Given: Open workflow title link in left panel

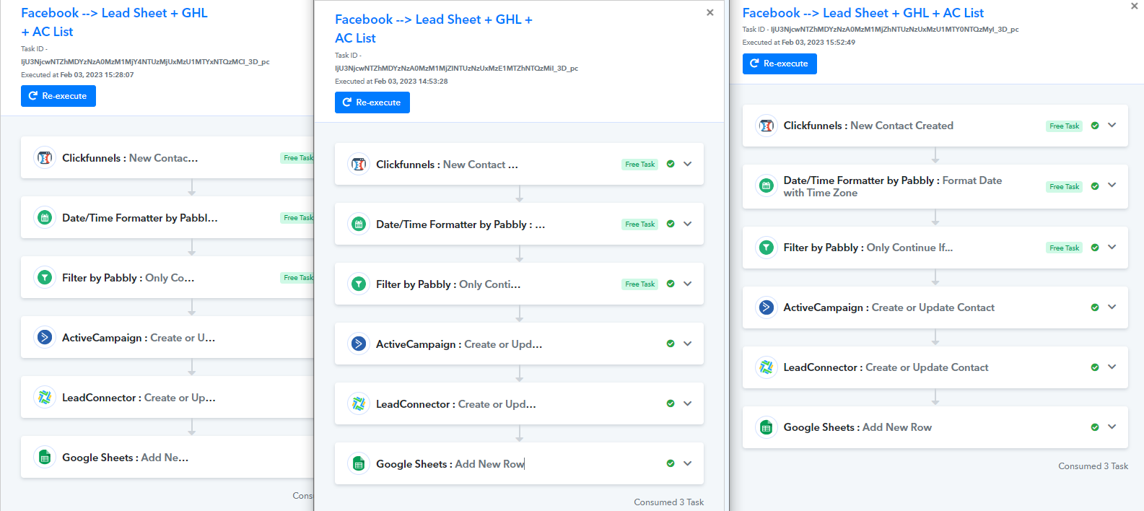Looking at the screenshot, I should pyautogui.click(x=114, y=22).
